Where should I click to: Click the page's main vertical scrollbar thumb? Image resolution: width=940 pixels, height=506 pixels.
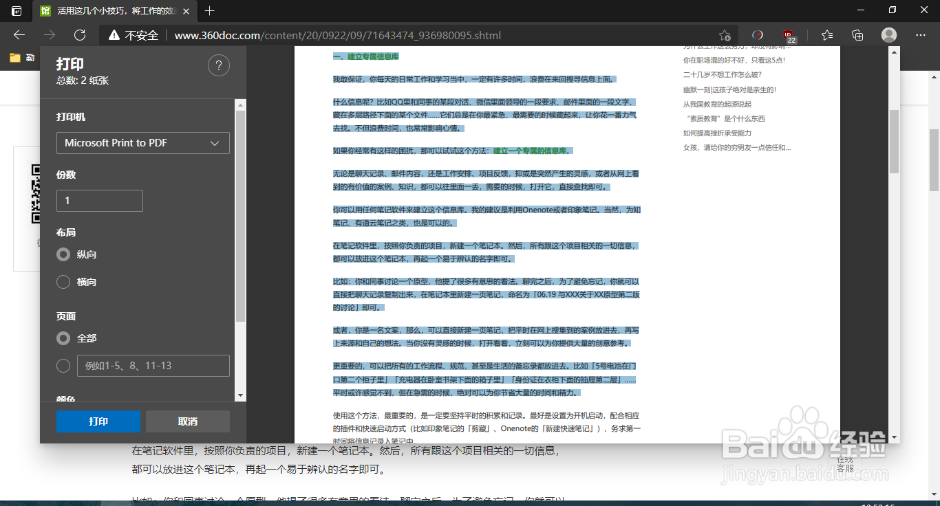pos(934,159)
